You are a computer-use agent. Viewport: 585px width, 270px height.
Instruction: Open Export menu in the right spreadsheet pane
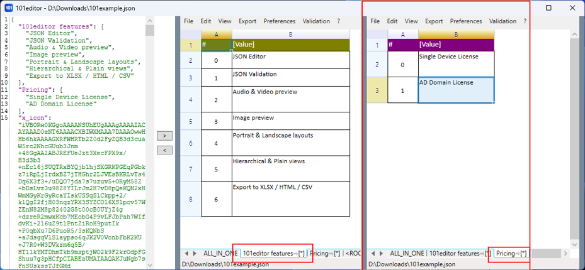click(434, 21)
